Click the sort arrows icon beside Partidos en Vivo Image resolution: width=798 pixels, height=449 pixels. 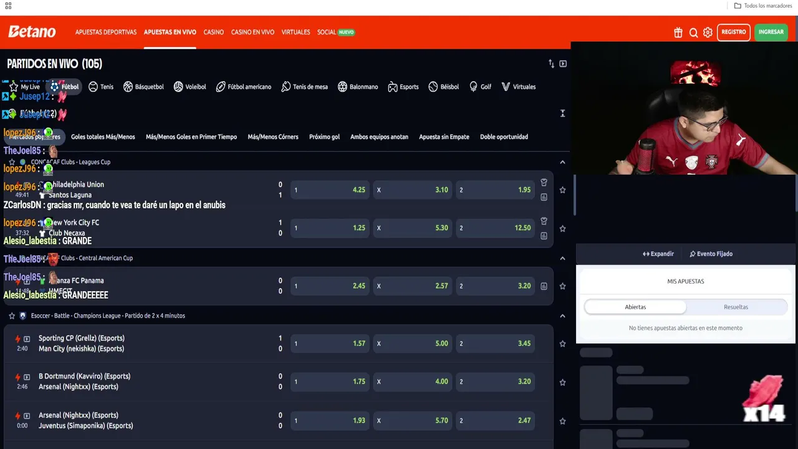(551, 64)
